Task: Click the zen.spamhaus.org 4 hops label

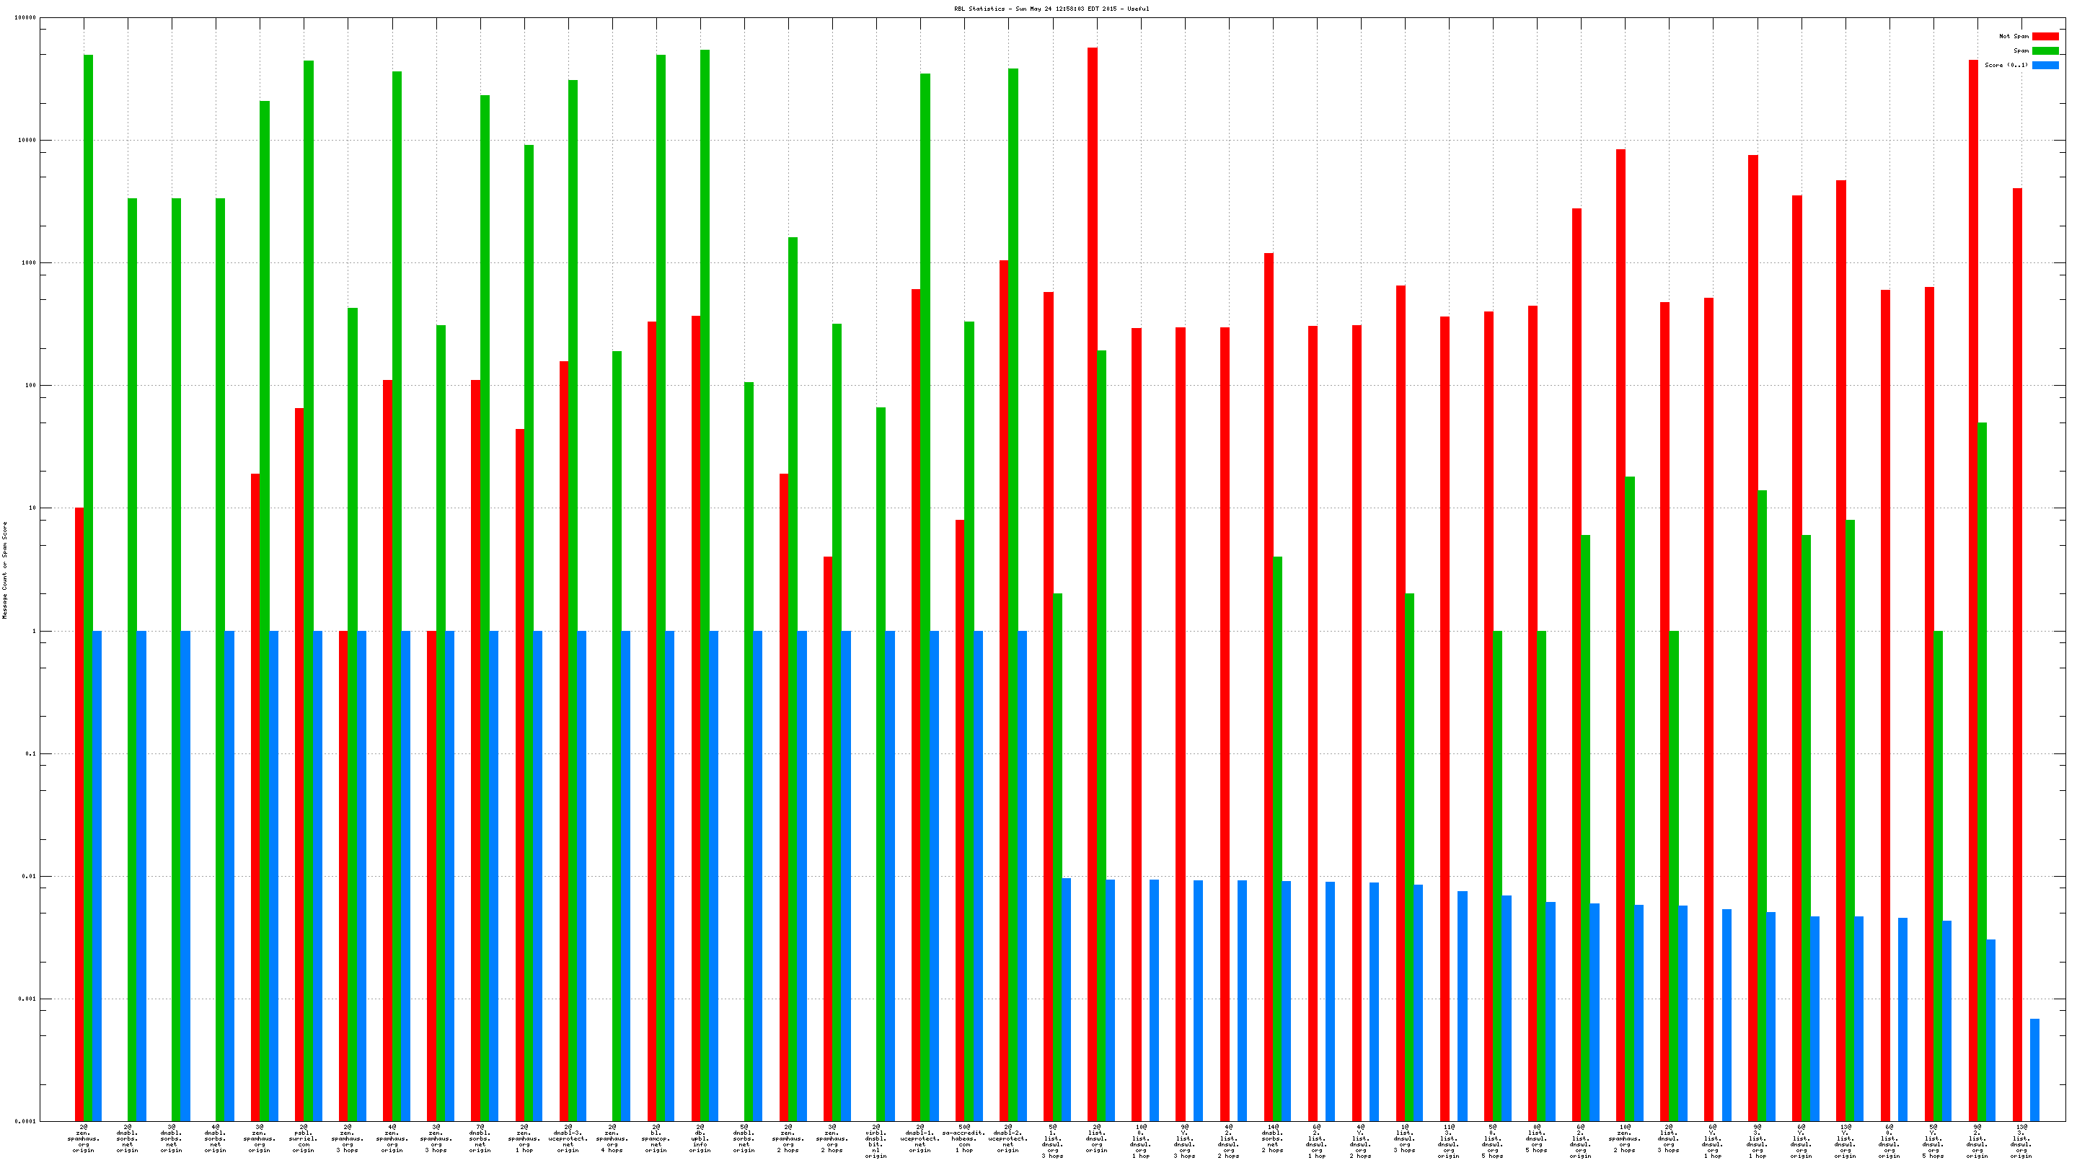Action: point(612,1138)
